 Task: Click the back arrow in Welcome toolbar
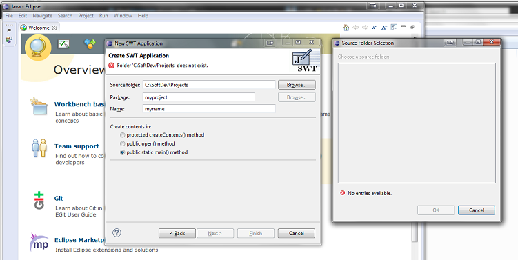click(355, 28)
